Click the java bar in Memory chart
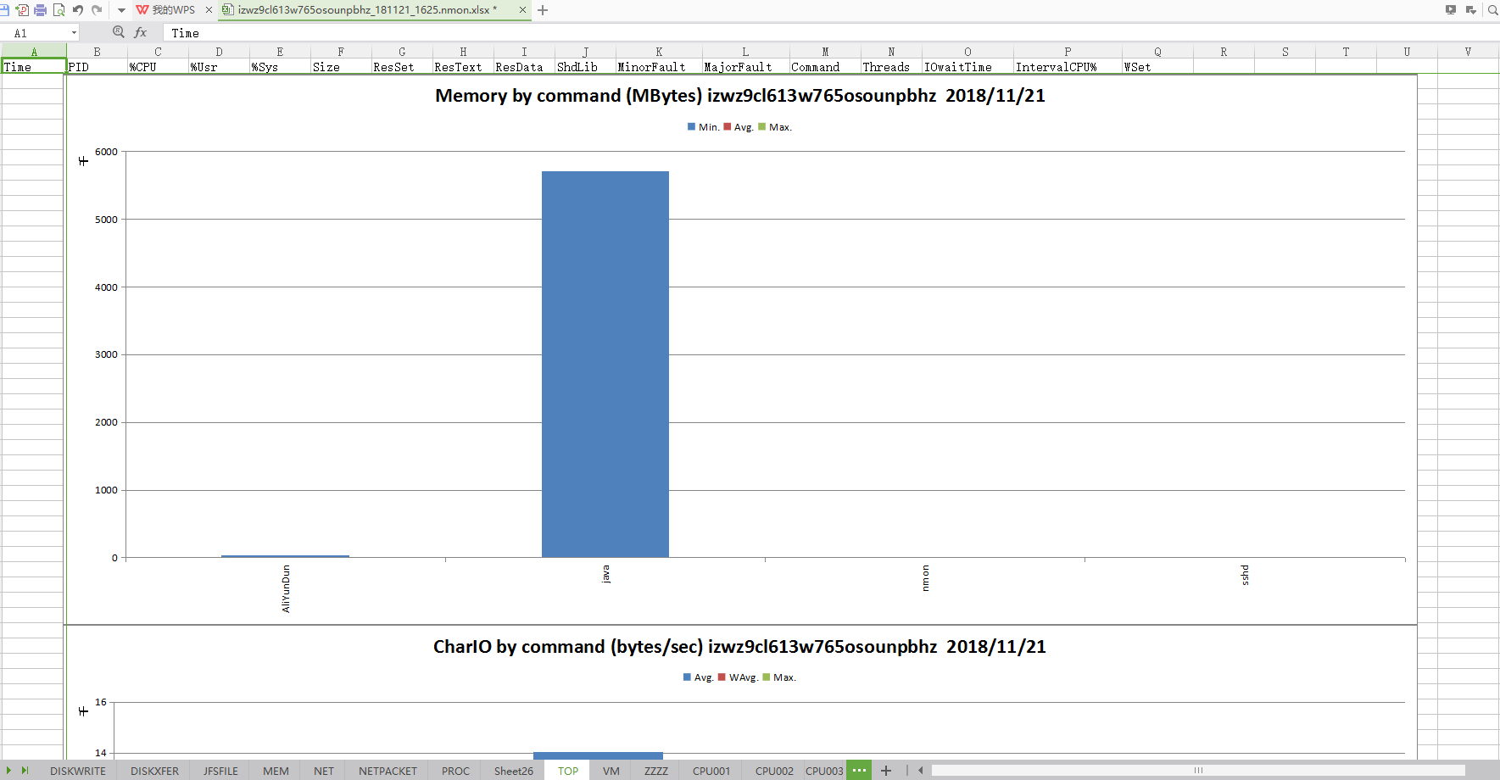 pos(605,365)
